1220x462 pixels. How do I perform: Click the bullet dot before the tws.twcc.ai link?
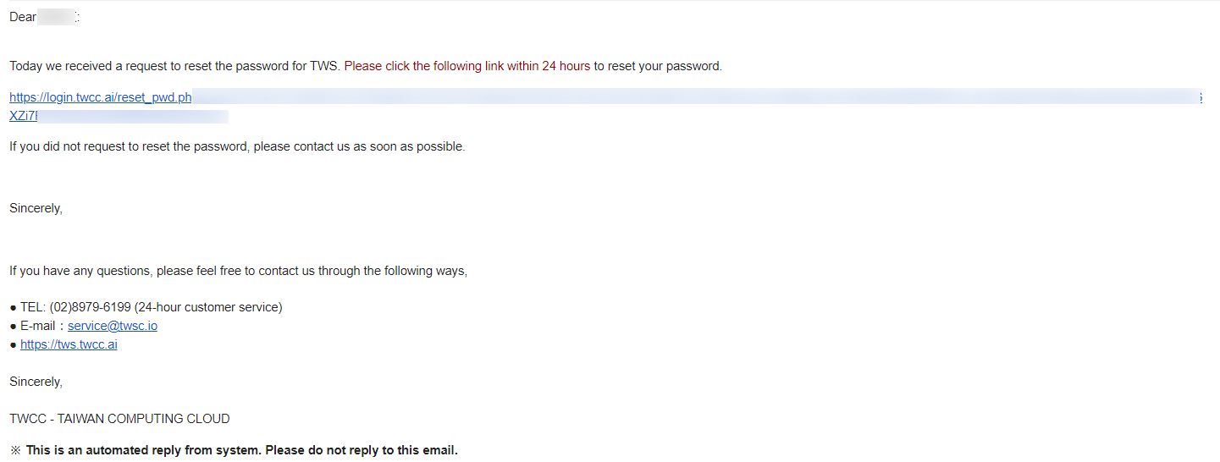point(13,344)
